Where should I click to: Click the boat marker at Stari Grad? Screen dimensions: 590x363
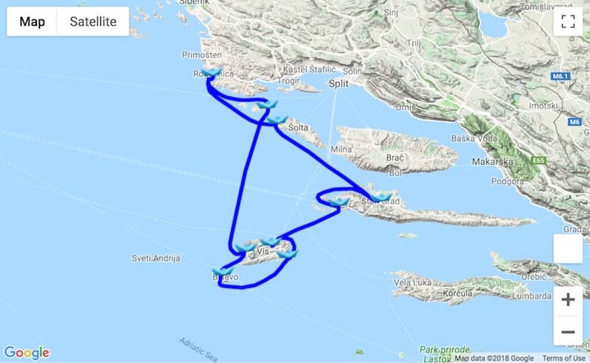[x=382, y=197]
